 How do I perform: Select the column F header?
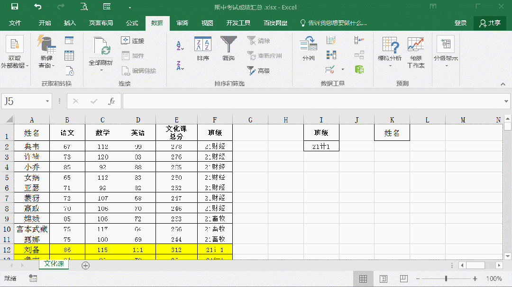coord(215,120)
